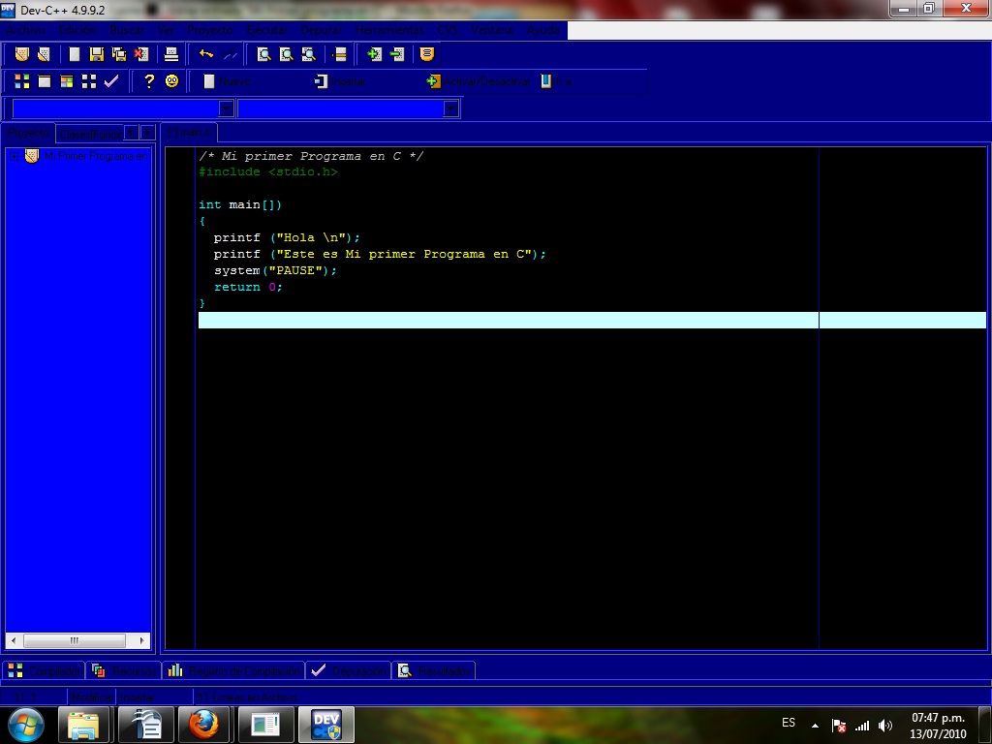Select the main.c editor tab

pyautogui.click(x=189, y=132)
